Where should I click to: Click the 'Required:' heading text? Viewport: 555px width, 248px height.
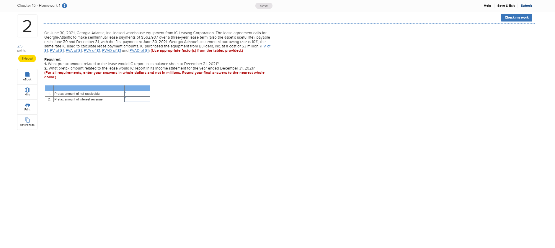(x=53, y=59)
